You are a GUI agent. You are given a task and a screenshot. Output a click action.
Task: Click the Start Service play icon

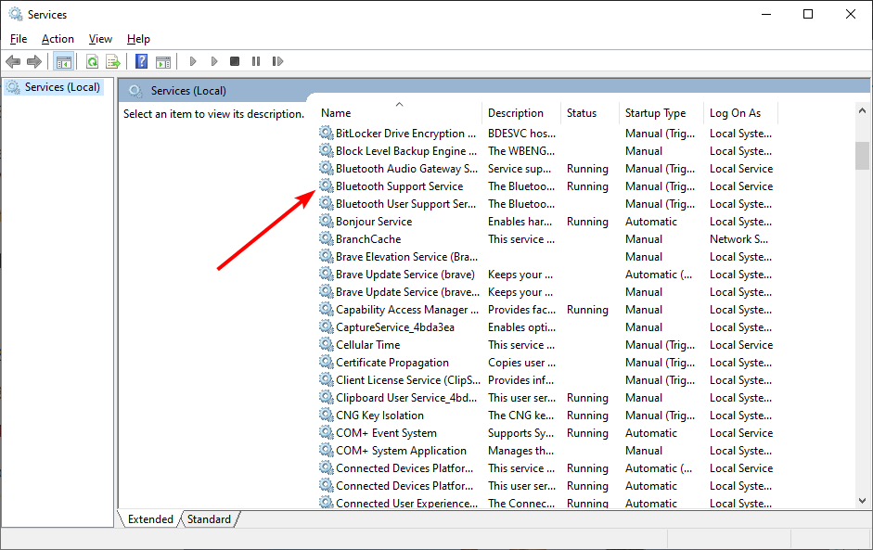[193, 61]
